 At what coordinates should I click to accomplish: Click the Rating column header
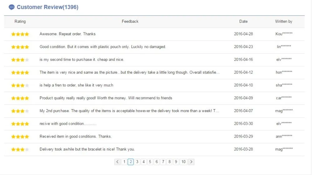coord(20,22)
